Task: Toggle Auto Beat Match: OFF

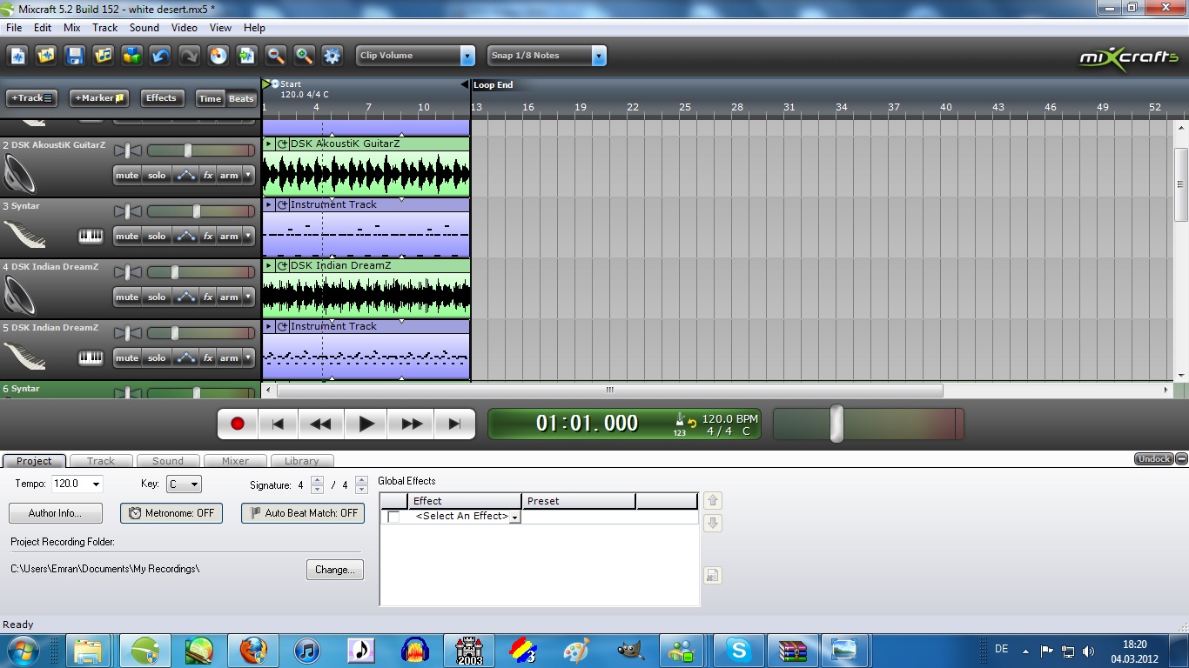Action: tap(303, 513)
